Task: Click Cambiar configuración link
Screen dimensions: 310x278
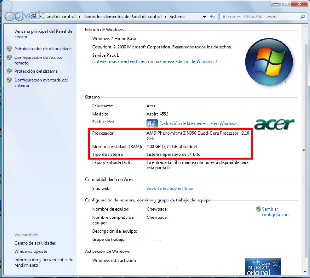Action: coord(275,212)
